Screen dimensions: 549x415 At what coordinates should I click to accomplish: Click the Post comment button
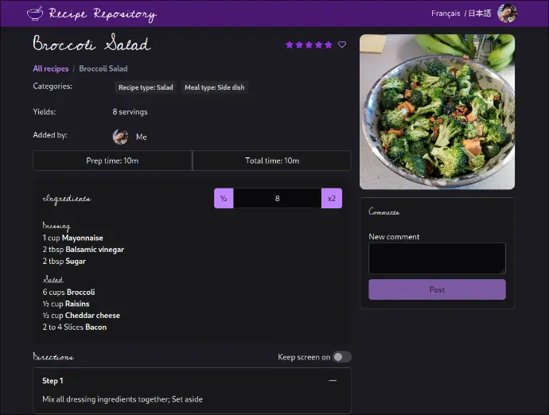click(437, 289)
